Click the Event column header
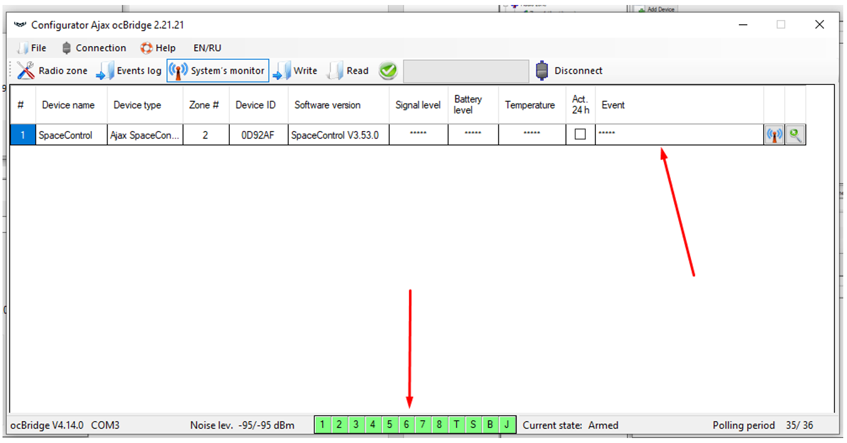Viewport: 847px width, 443px height. tap(680, 105)
